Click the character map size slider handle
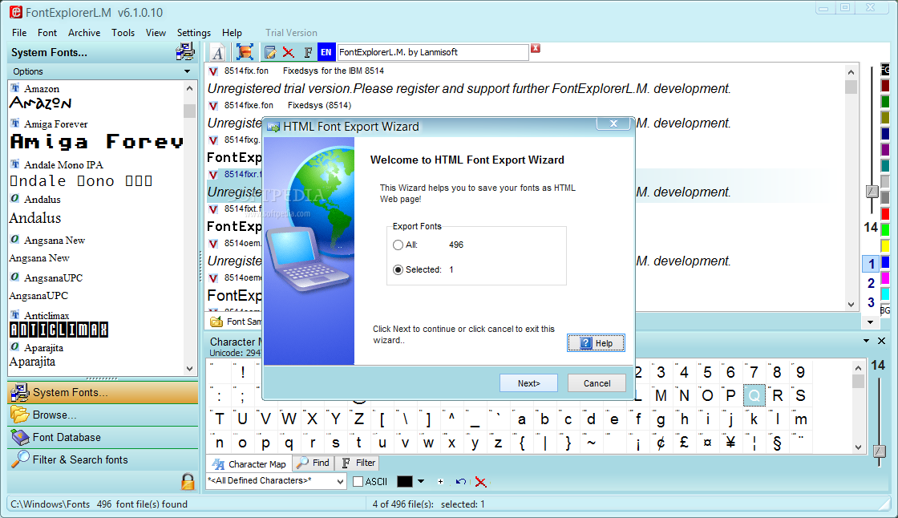Viewport: 898px width, 518px height. [x=879, y=451]
